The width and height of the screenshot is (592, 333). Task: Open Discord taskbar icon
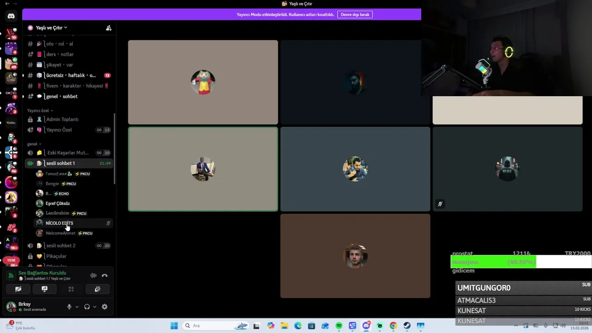click(x=366, y=326)
